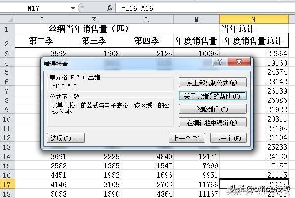The width and height of the screenshot is (295, 198).
Task: Click cell with value 22664
Action: point(254,53)
